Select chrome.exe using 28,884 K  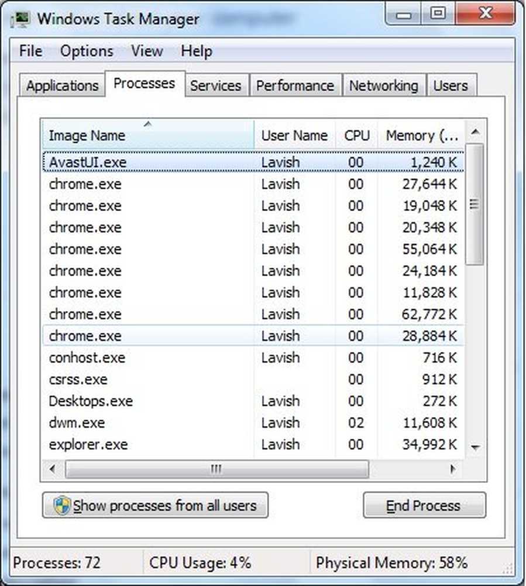pos(253,336)
